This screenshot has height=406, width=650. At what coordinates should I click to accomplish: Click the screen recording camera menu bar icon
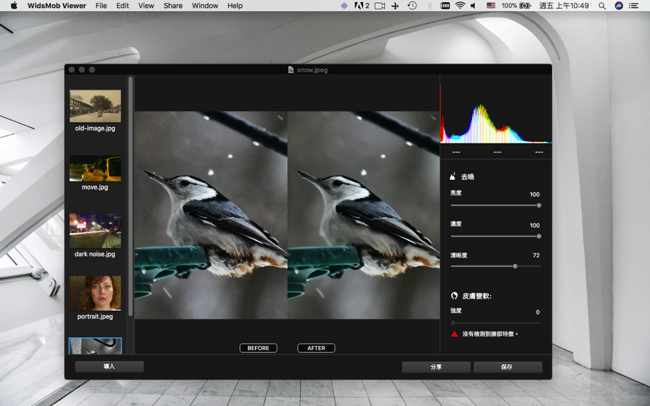[380, 6]
